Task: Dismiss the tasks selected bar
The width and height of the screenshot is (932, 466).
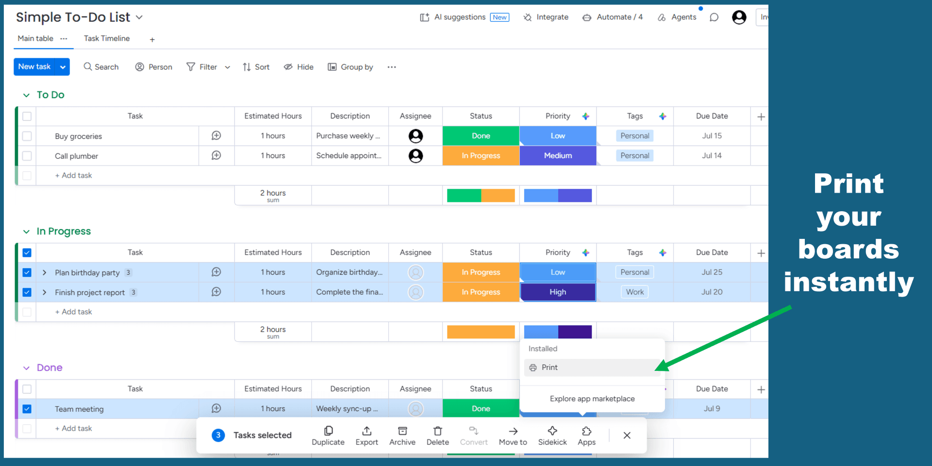Action: pyautogui.click(x=627, y=435)
